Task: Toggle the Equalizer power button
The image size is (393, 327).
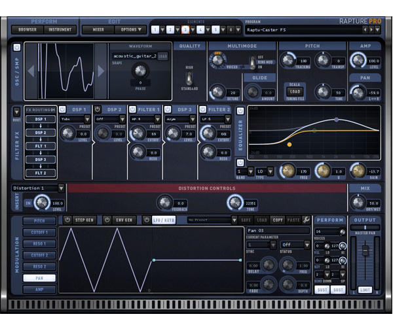Action: [240, 111]
